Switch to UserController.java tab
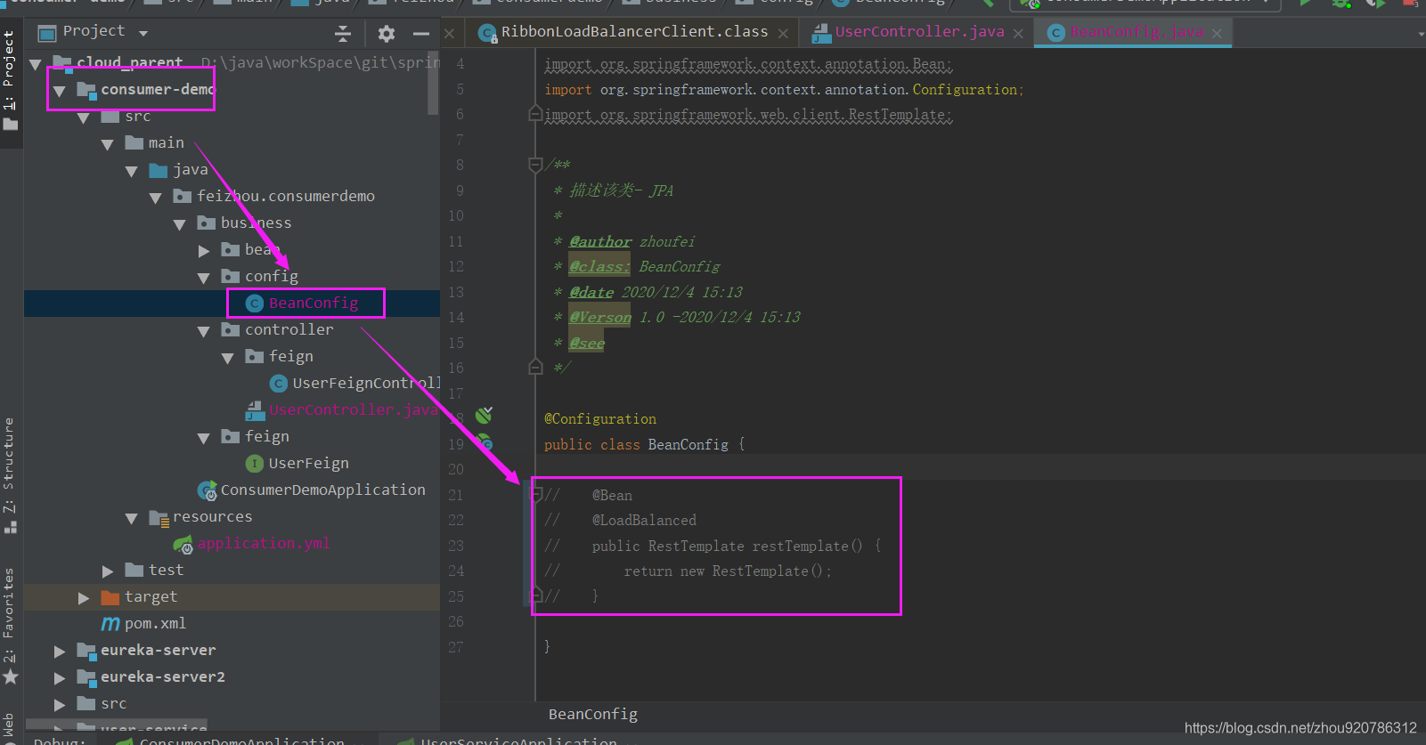Screen dimensions: 1426x745 click(919, 32)
